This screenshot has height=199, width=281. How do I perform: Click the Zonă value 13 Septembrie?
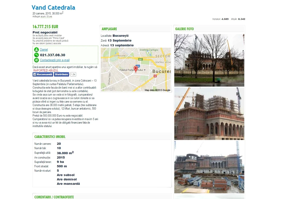pos(119,41)
